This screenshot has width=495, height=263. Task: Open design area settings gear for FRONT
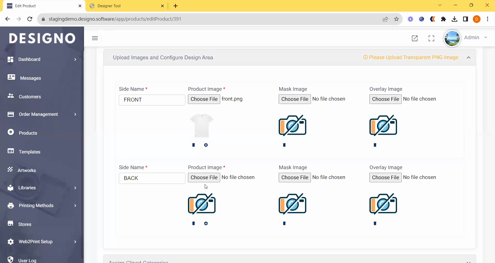click(206, 145)
